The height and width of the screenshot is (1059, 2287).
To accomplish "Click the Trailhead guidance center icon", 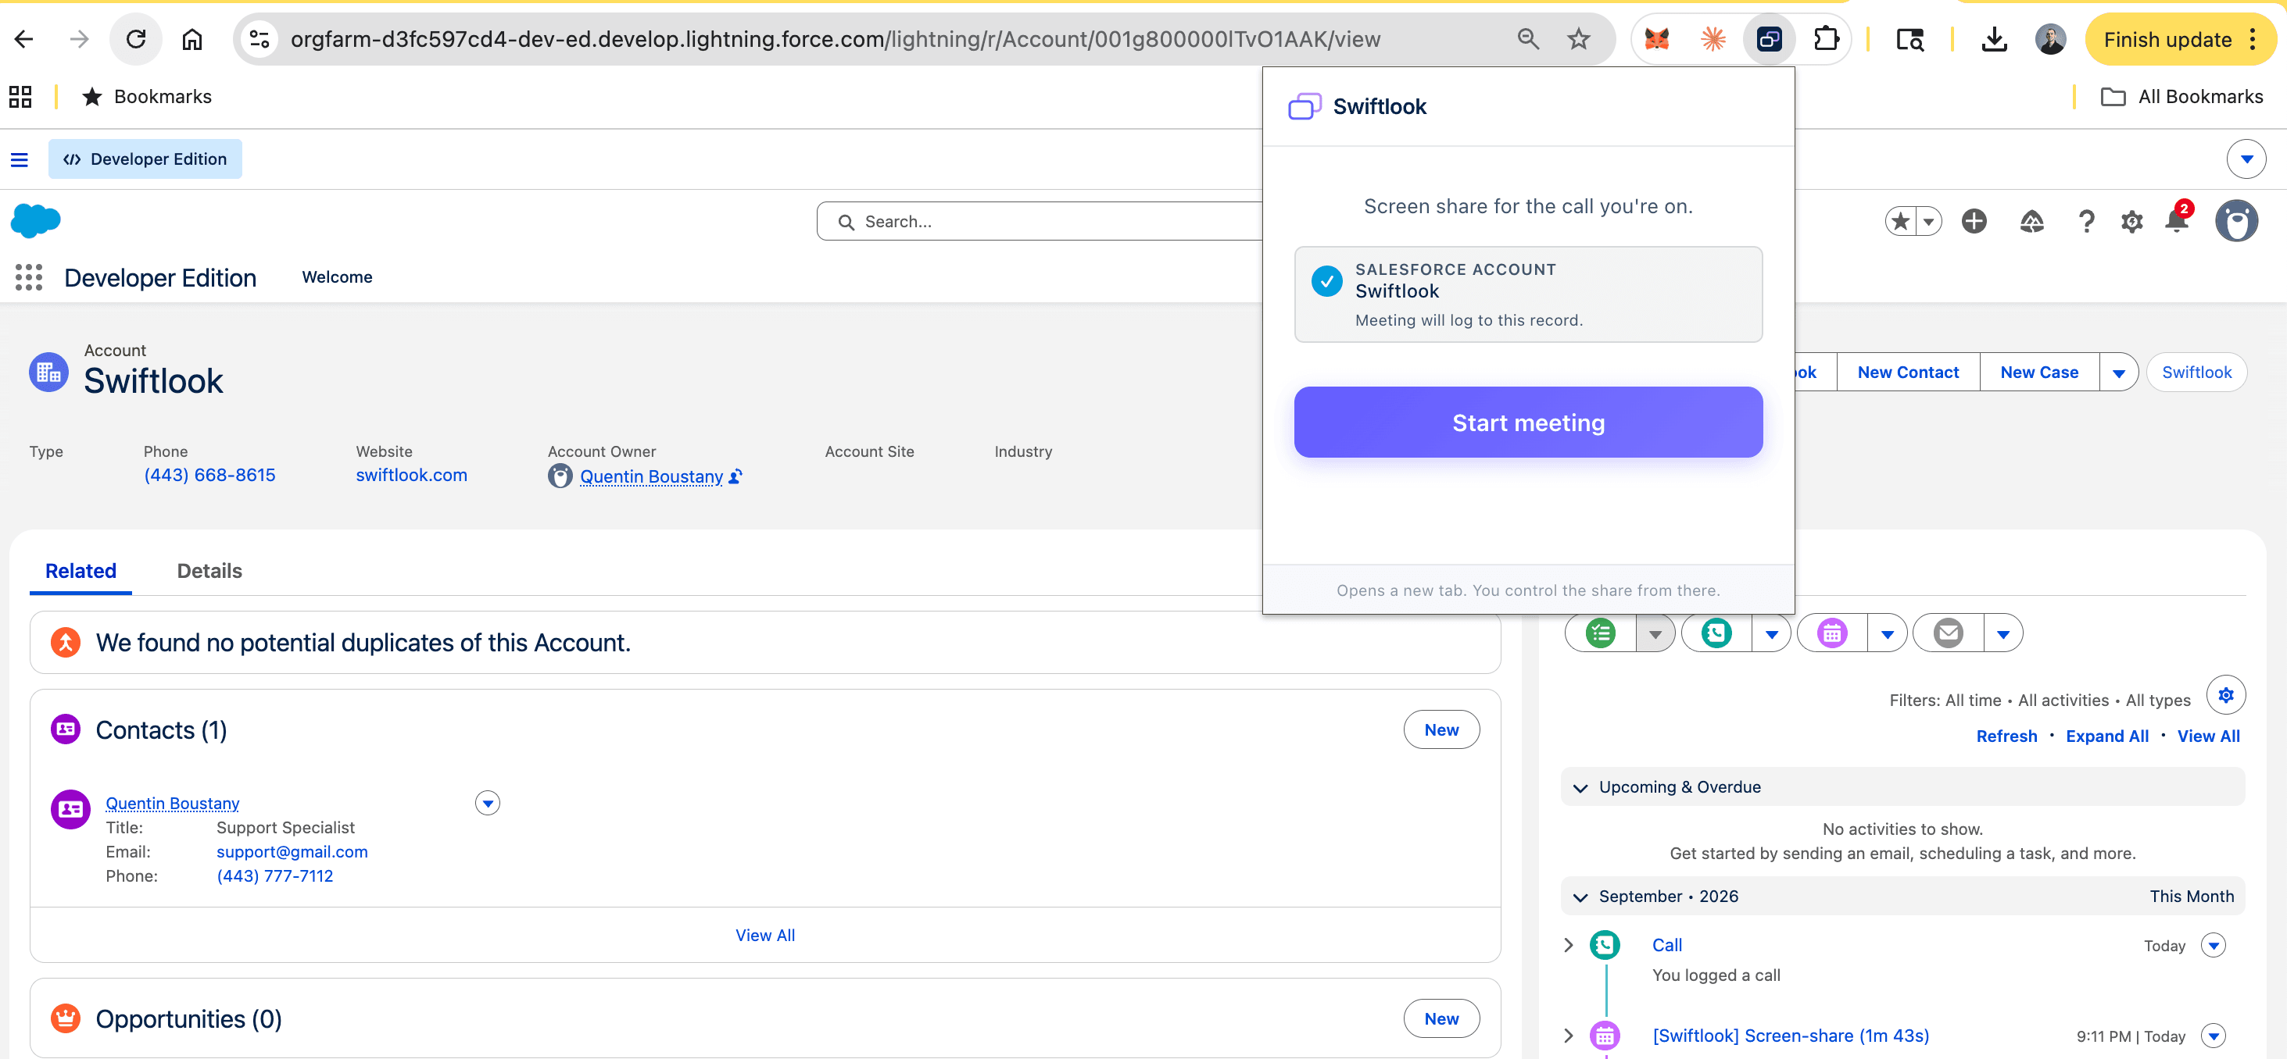I will (x=2031, y=221).
